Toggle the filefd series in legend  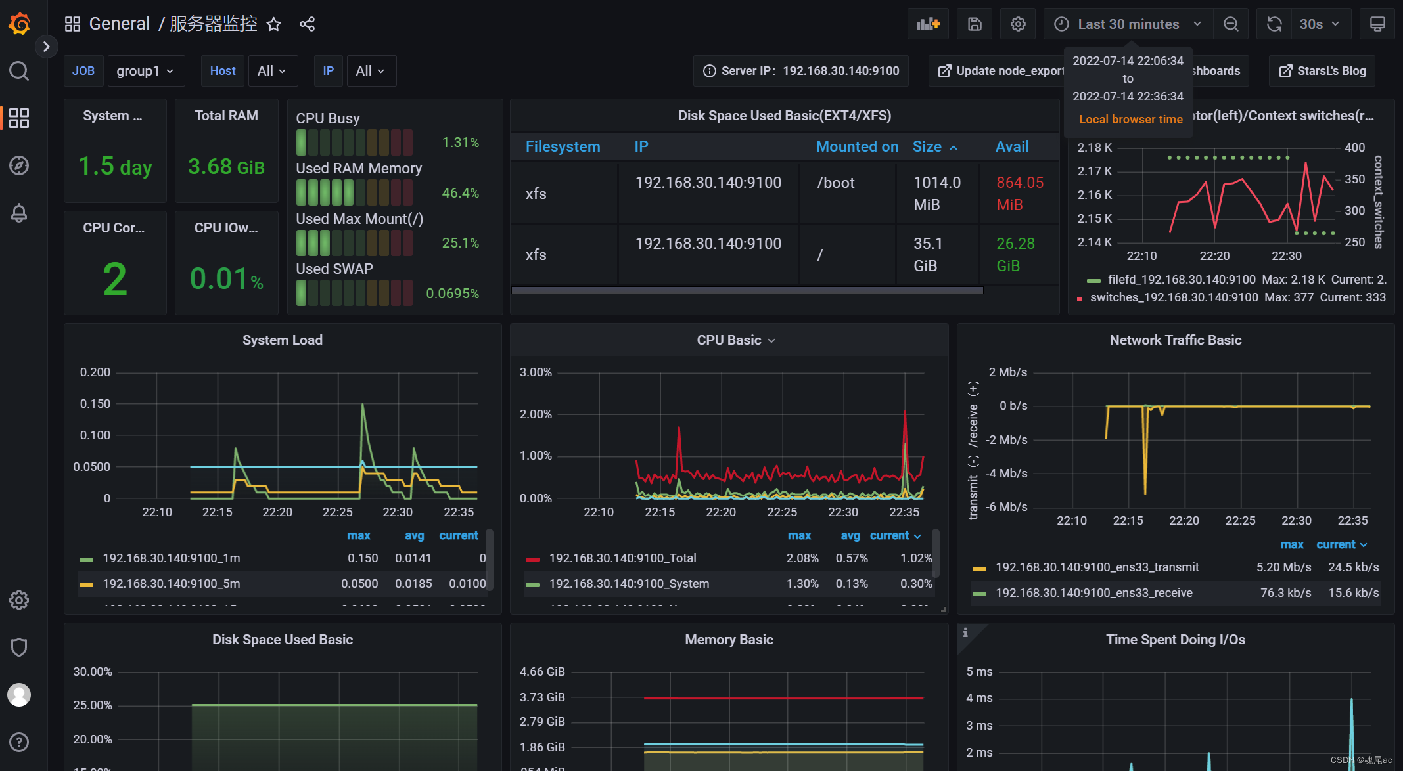(1182, 280)
